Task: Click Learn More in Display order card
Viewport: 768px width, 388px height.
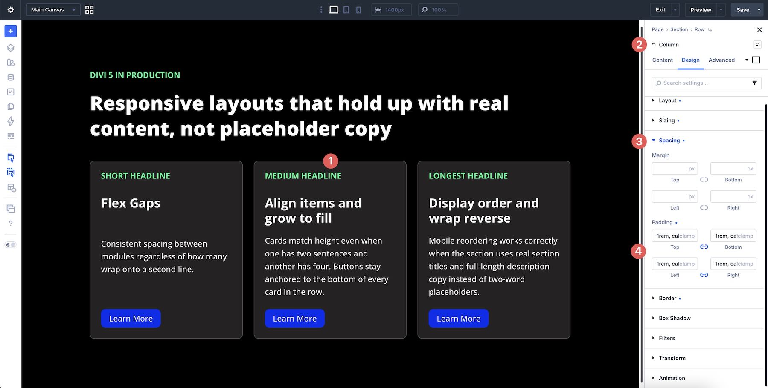Action: tap(458, 319)
